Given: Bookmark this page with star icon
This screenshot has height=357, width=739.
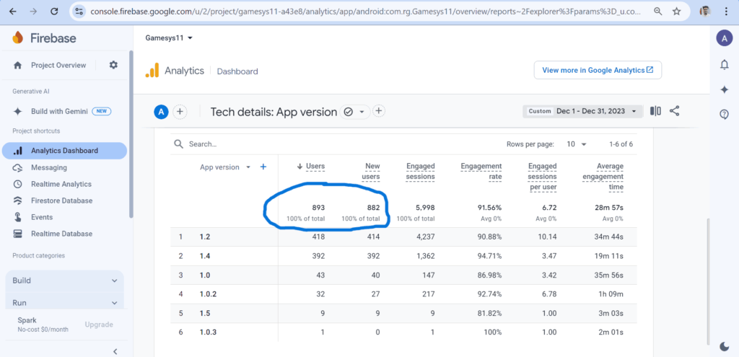Looking at the screenshot, I should click(x=676, y=12).
